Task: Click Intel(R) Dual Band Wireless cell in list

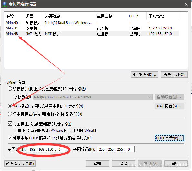Action: coord(69,23)
